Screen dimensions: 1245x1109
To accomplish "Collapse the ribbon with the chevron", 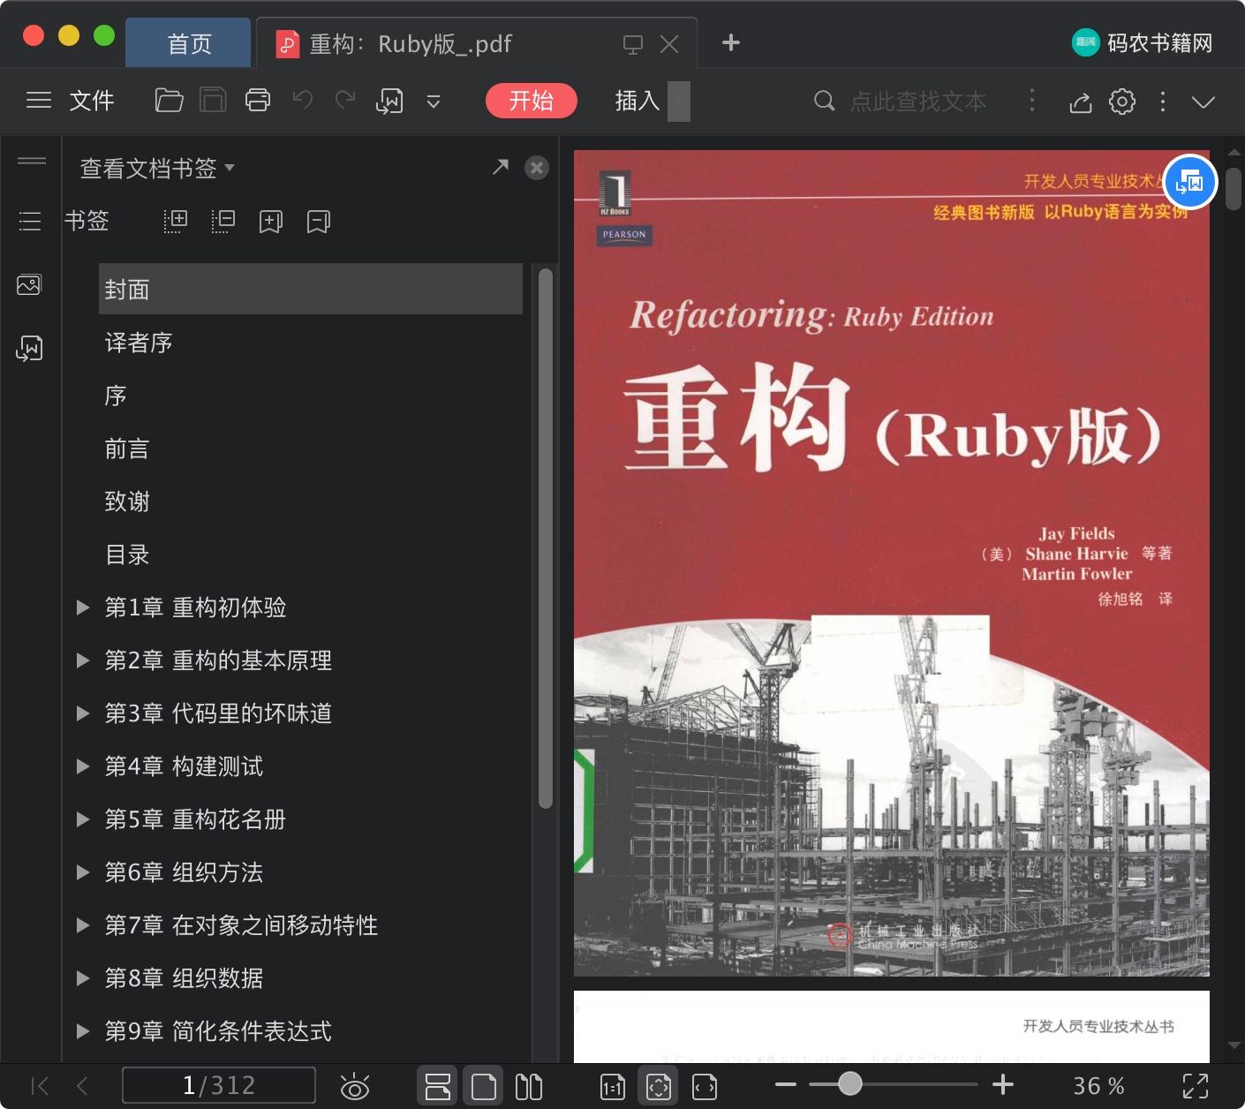I will (1203, 102).
